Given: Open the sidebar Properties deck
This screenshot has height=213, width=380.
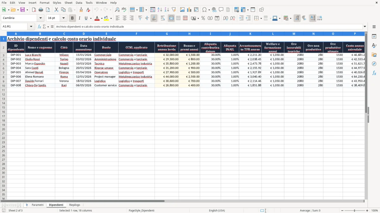Looking at the screenshot, I should [x=374, y=37].
